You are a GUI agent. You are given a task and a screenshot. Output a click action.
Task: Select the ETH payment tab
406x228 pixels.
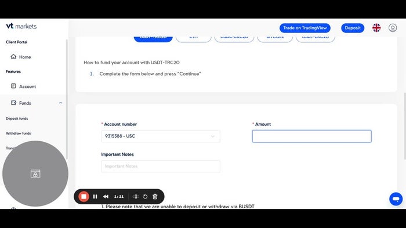(193, 38)
